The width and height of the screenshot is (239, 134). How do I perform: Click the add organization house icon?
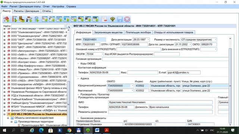coord(6,19)
